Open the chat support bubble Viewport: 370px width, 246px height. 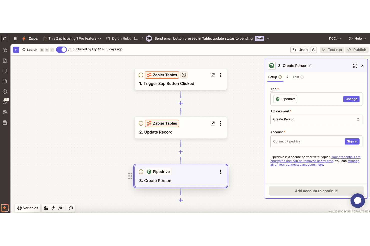tap(358, 201)
